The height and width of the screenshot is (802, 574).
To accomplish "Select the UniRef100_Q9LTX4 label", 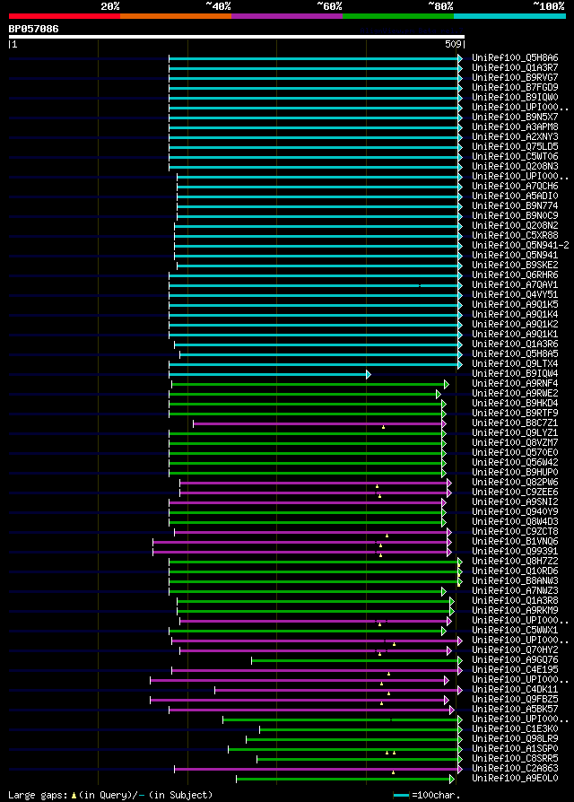I will (x=515, y=363).
